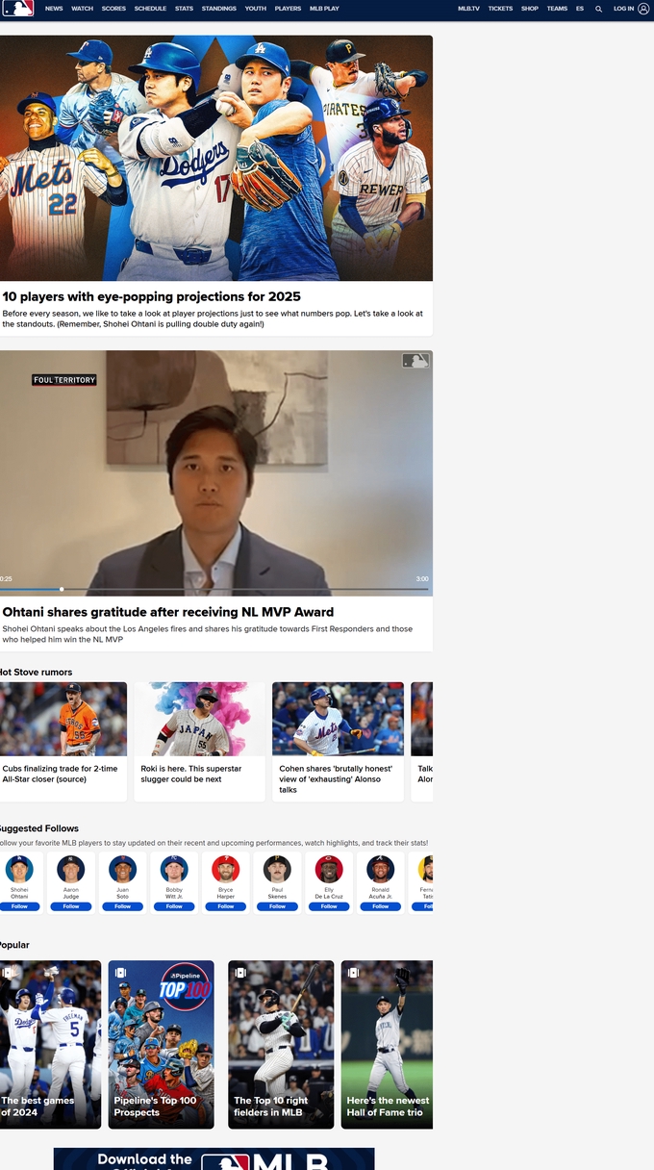Open the Youth menu item
The width and height of the screenshot is (654, 1170).
click(x=256, y=9)
